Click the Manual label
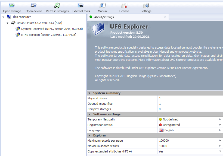 pos(103,11)
